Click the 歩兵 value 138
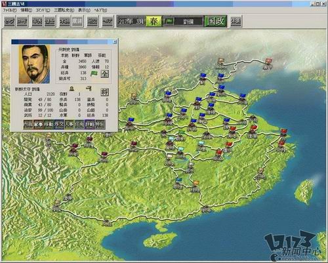Image resolution: width=328 pixels, height=263 pixels. point(77,100)
